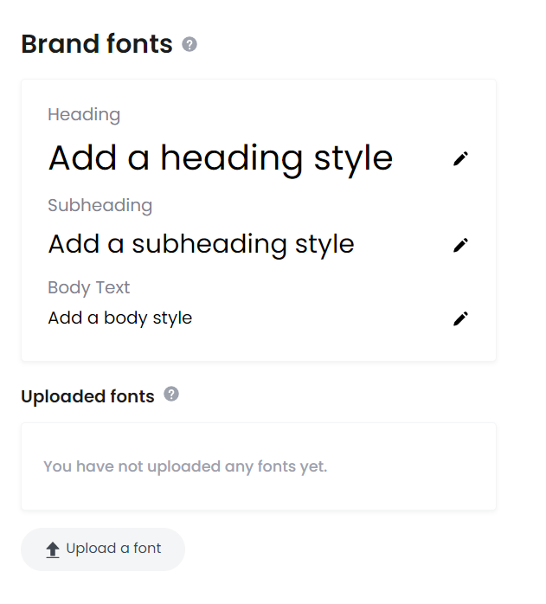The height and width of the screenshot is (604, 546).
Task: Edit the subheading style with its pencil icon
Action: click(460, 245)
